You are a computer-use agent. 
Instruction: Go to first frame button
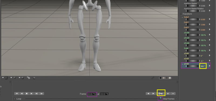click(x=17, y=93)
